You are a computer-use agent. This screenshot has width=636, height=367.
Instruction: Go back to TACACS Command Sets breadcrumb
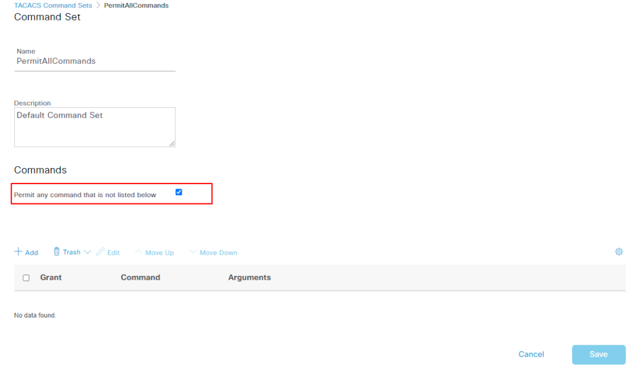pyautogui.click(x=53, y=5)
